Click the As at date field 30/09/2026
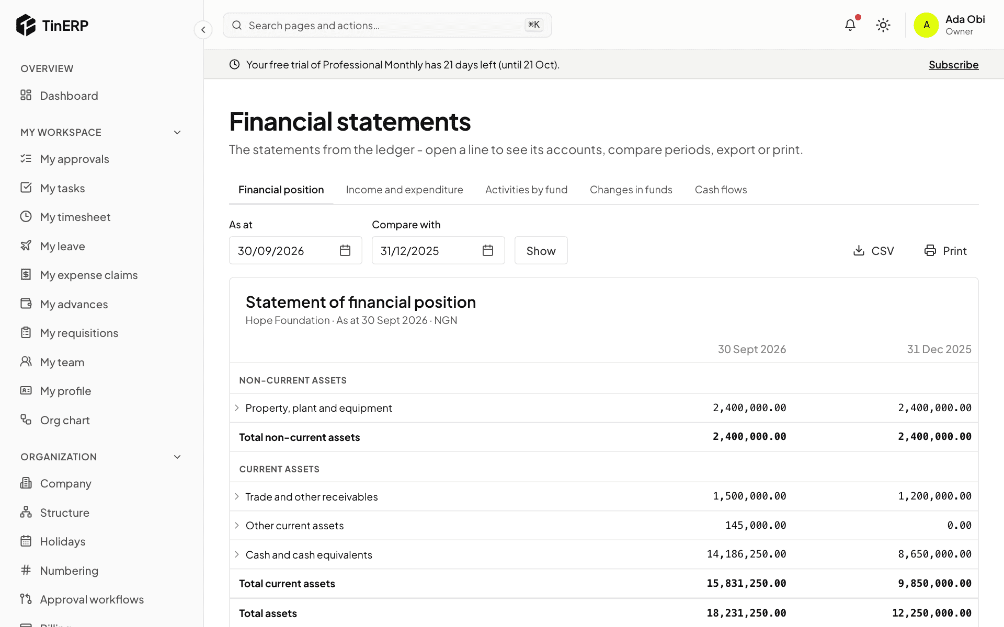 295,250
